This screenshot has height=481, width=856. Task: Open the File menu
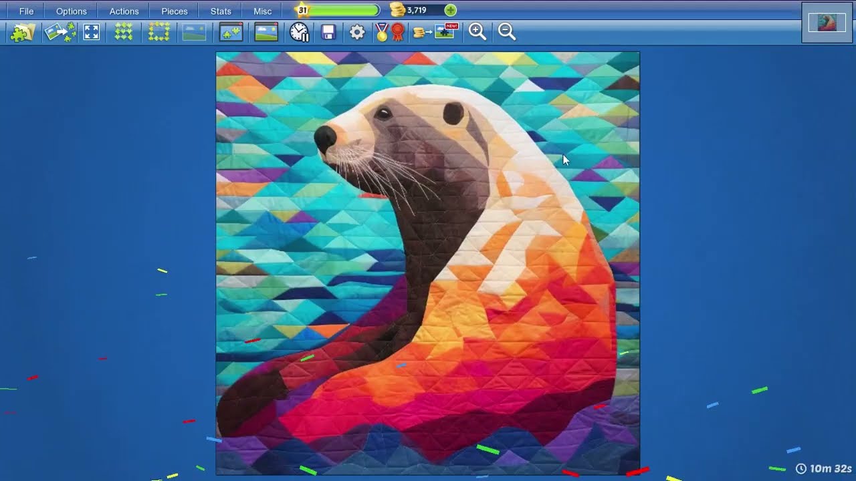26,11
